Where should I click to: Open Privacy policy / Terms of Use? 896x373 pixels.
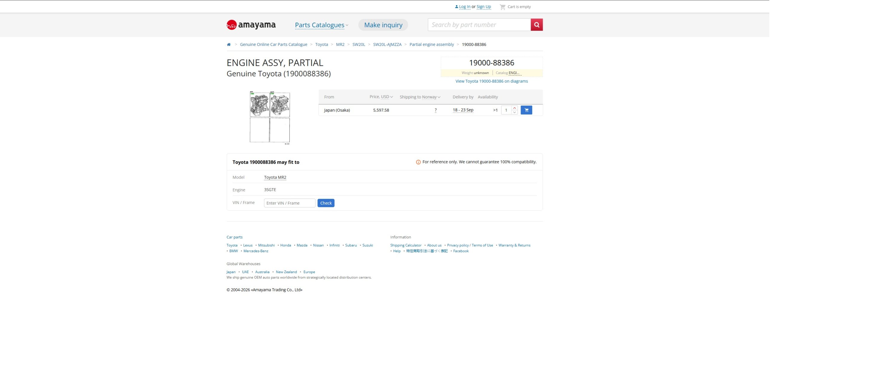pos(470,245)
